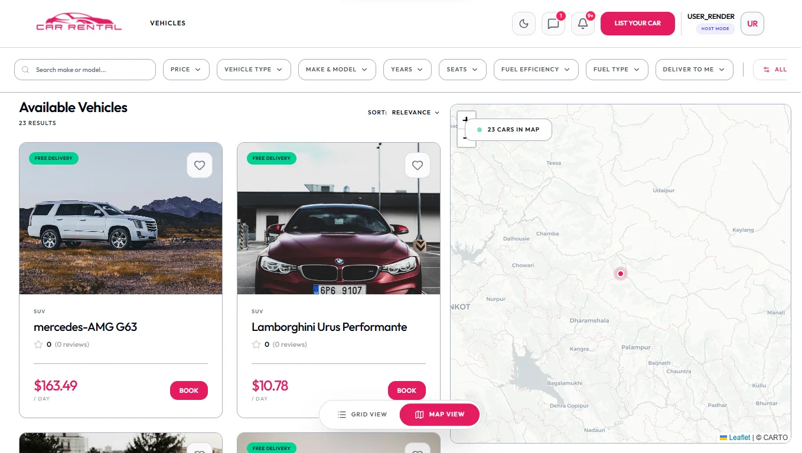Click the red car marker on the map
The height and width of the screenshot is (453, 802).
point(620,273)
